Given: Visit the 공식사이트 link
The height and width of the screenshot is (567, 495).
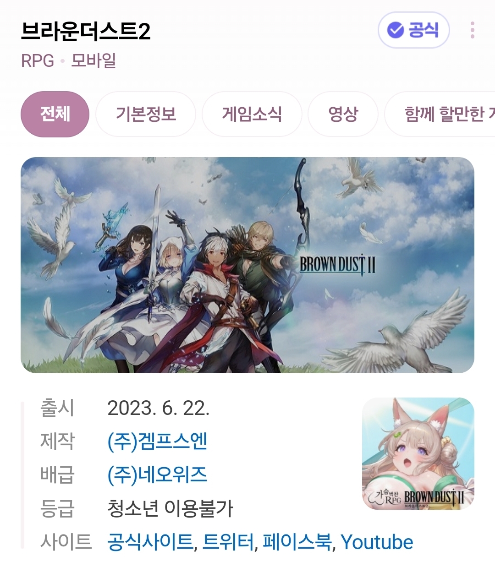Looking at the screenshot, I should (x=150, y=542).
